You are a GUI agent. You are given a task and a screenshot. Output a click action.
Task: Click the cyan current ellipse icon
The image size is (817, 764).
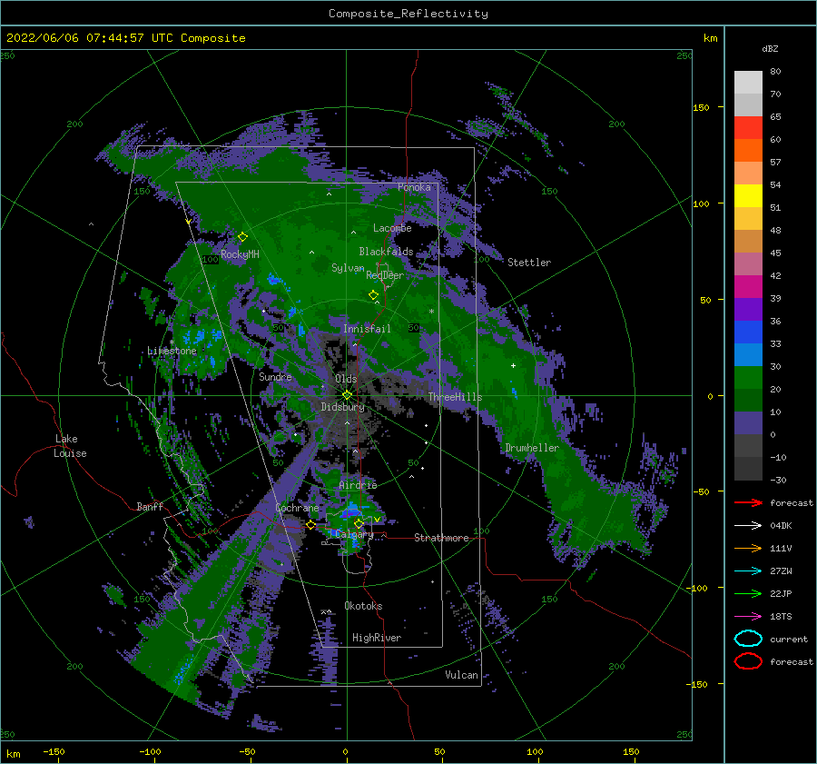pos(748,639)
